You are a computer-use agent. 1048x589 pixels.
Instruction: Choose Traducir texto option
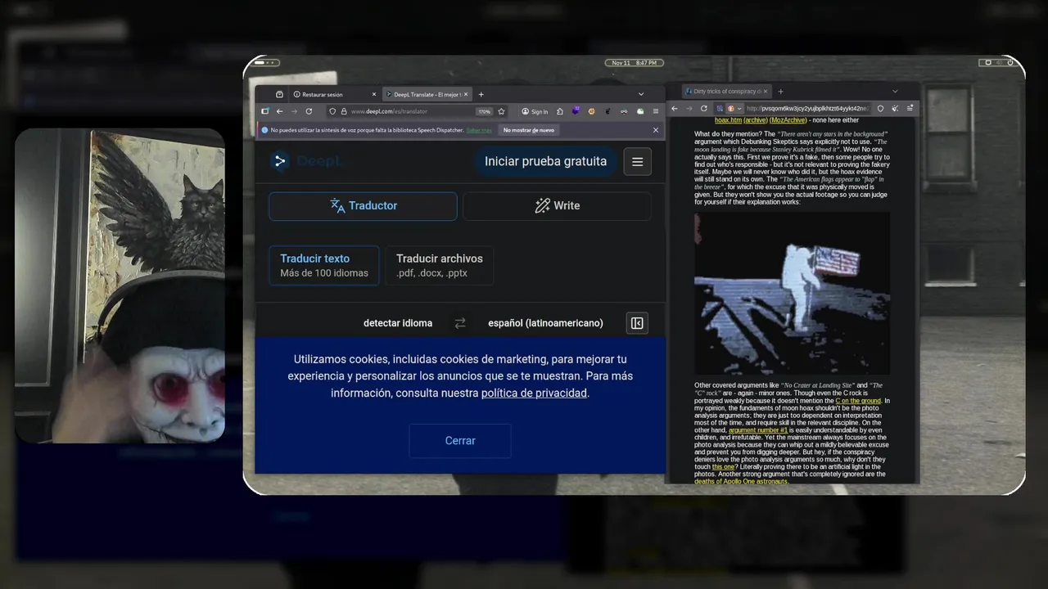pyautogui.click(x=324, y=265)
